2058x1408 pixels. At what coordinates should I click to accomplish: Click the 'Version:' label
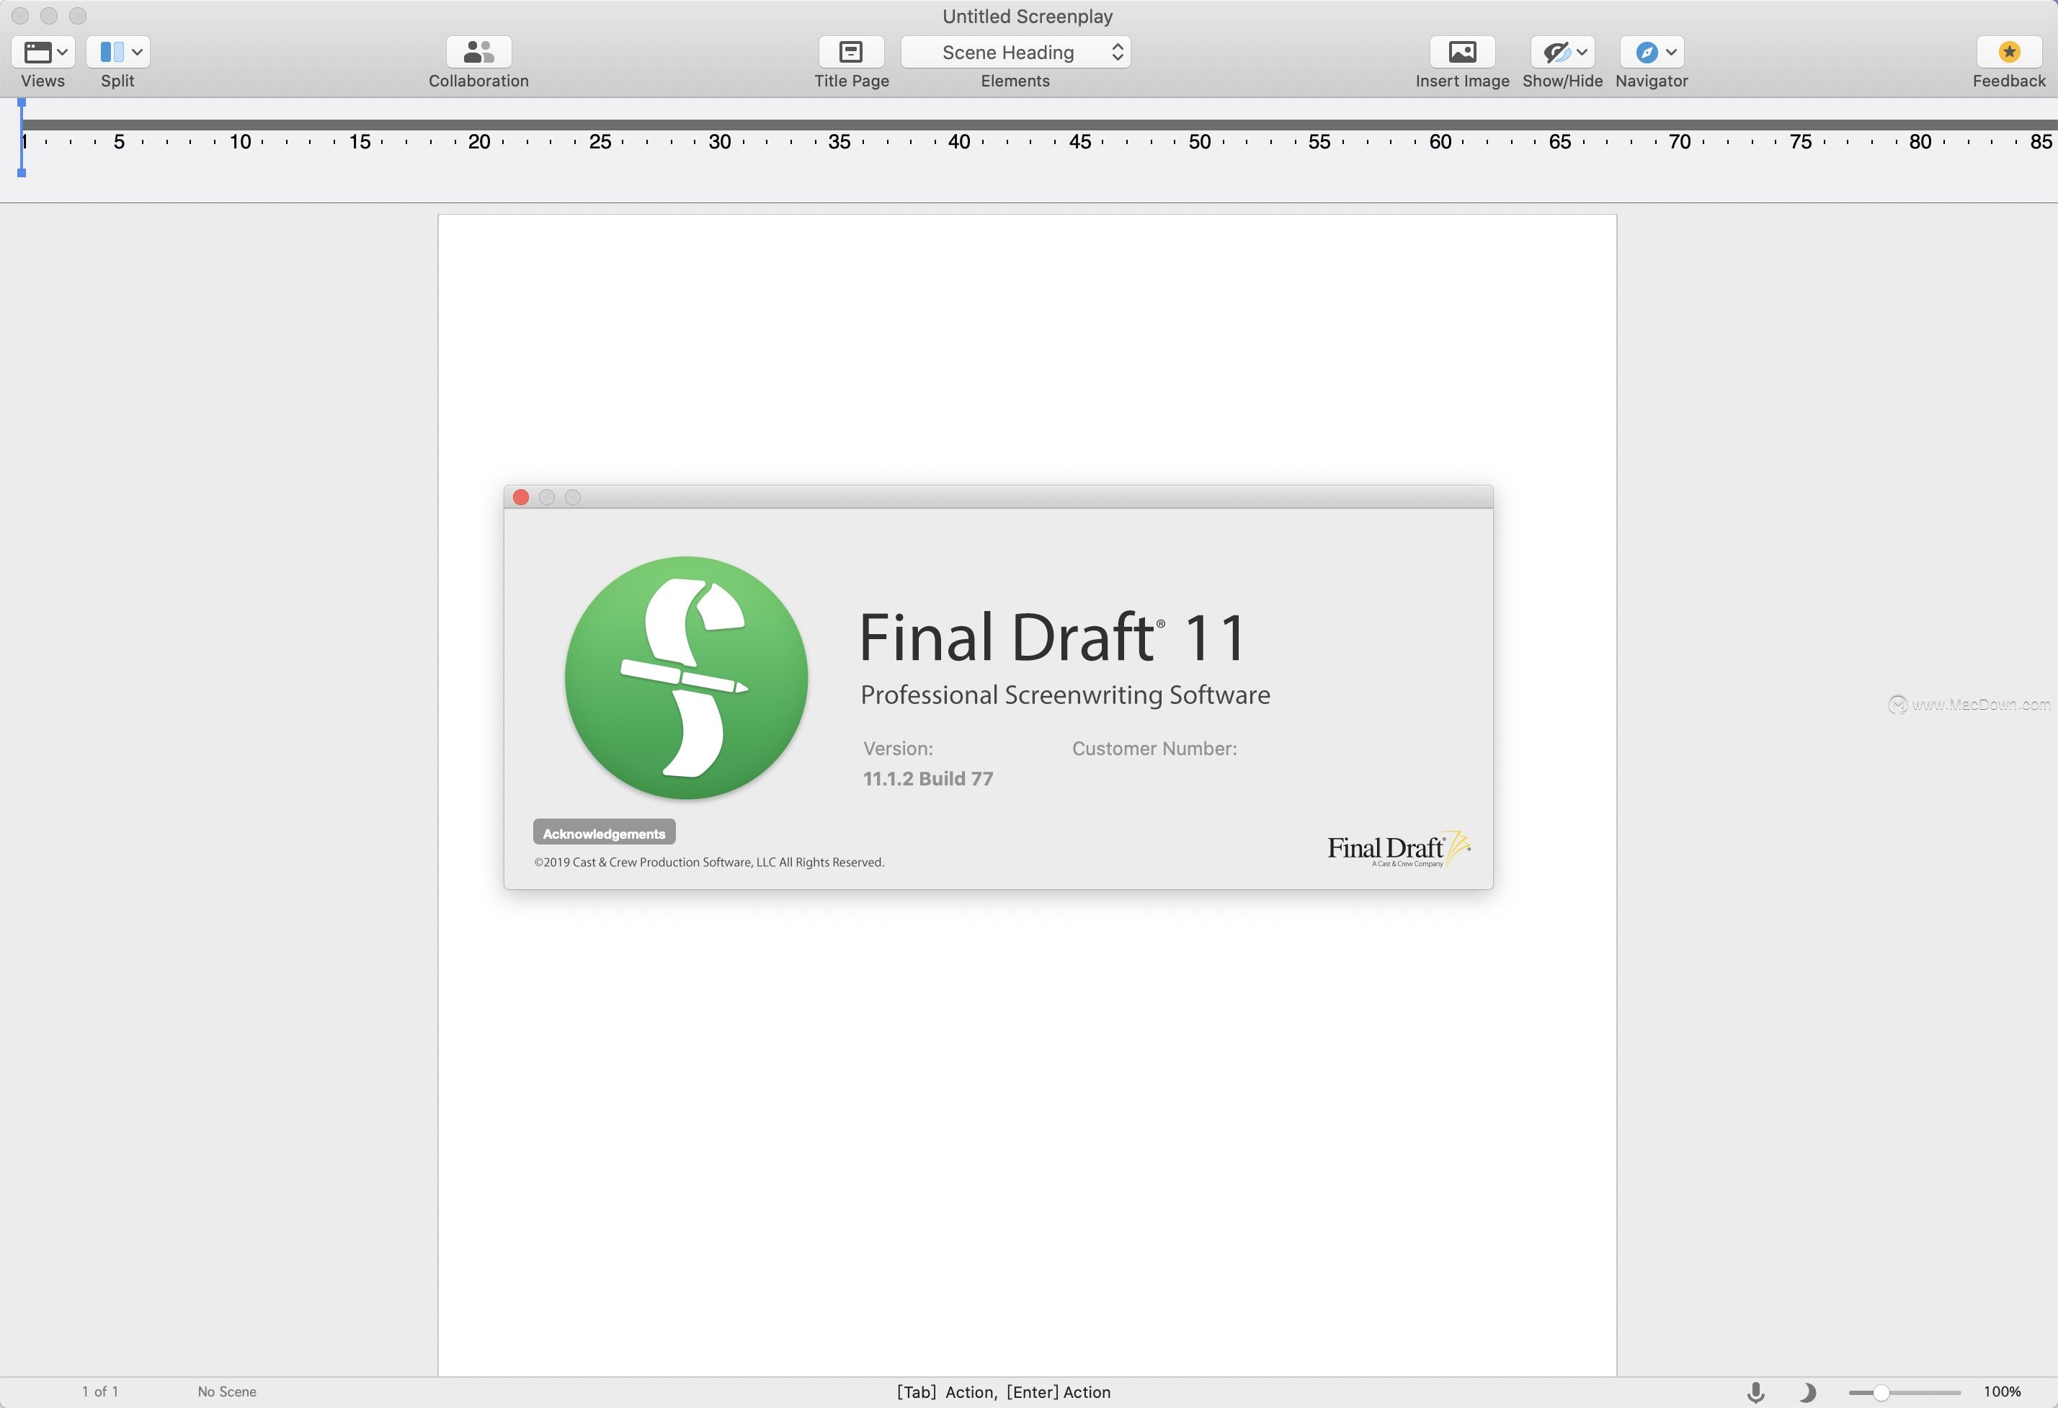click(898, 748)
